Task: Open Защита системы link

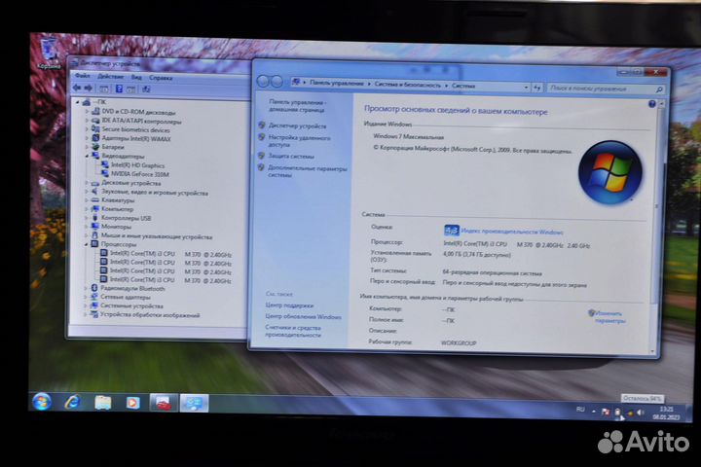Action: (x=290, y=156)
